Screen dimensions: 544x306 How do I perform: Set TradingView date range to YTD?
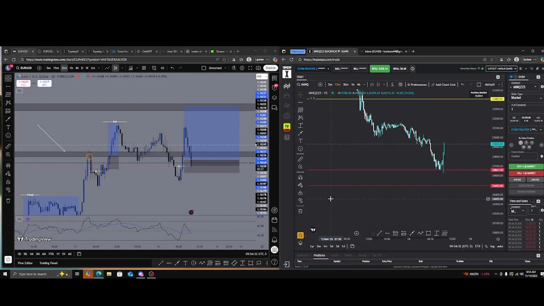[x=51, y=254]
